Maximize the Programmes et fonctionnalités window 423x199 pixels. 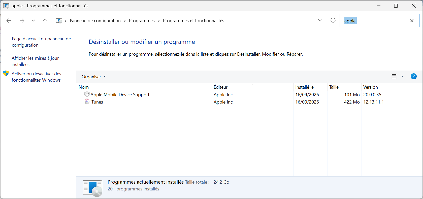[396, 6]
